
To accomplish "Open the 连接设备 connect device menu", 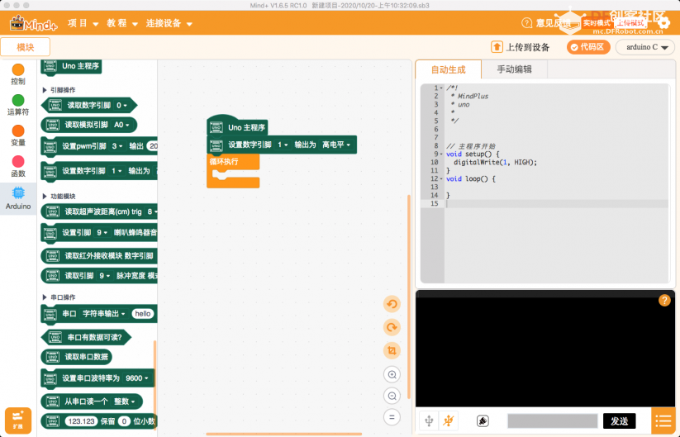I will tap(169, 23).
